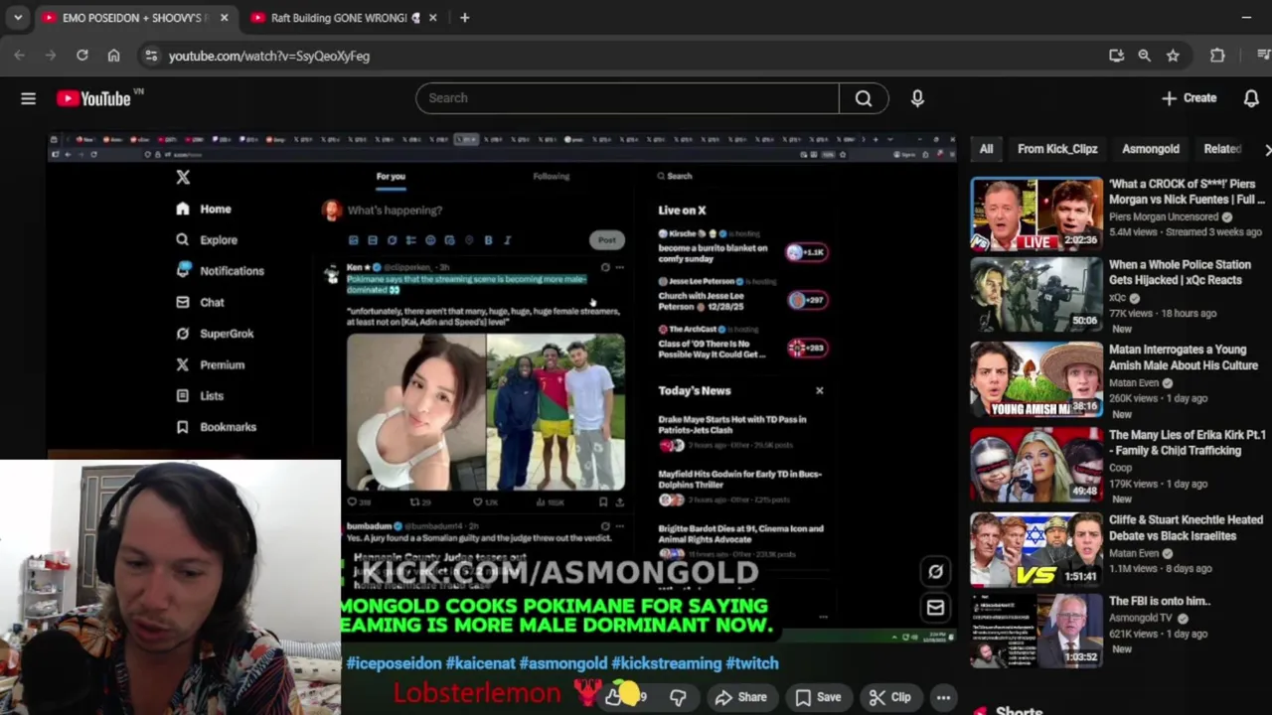Create a clip with the Clip button
The image size is (1272, 715).
(890, 697)
